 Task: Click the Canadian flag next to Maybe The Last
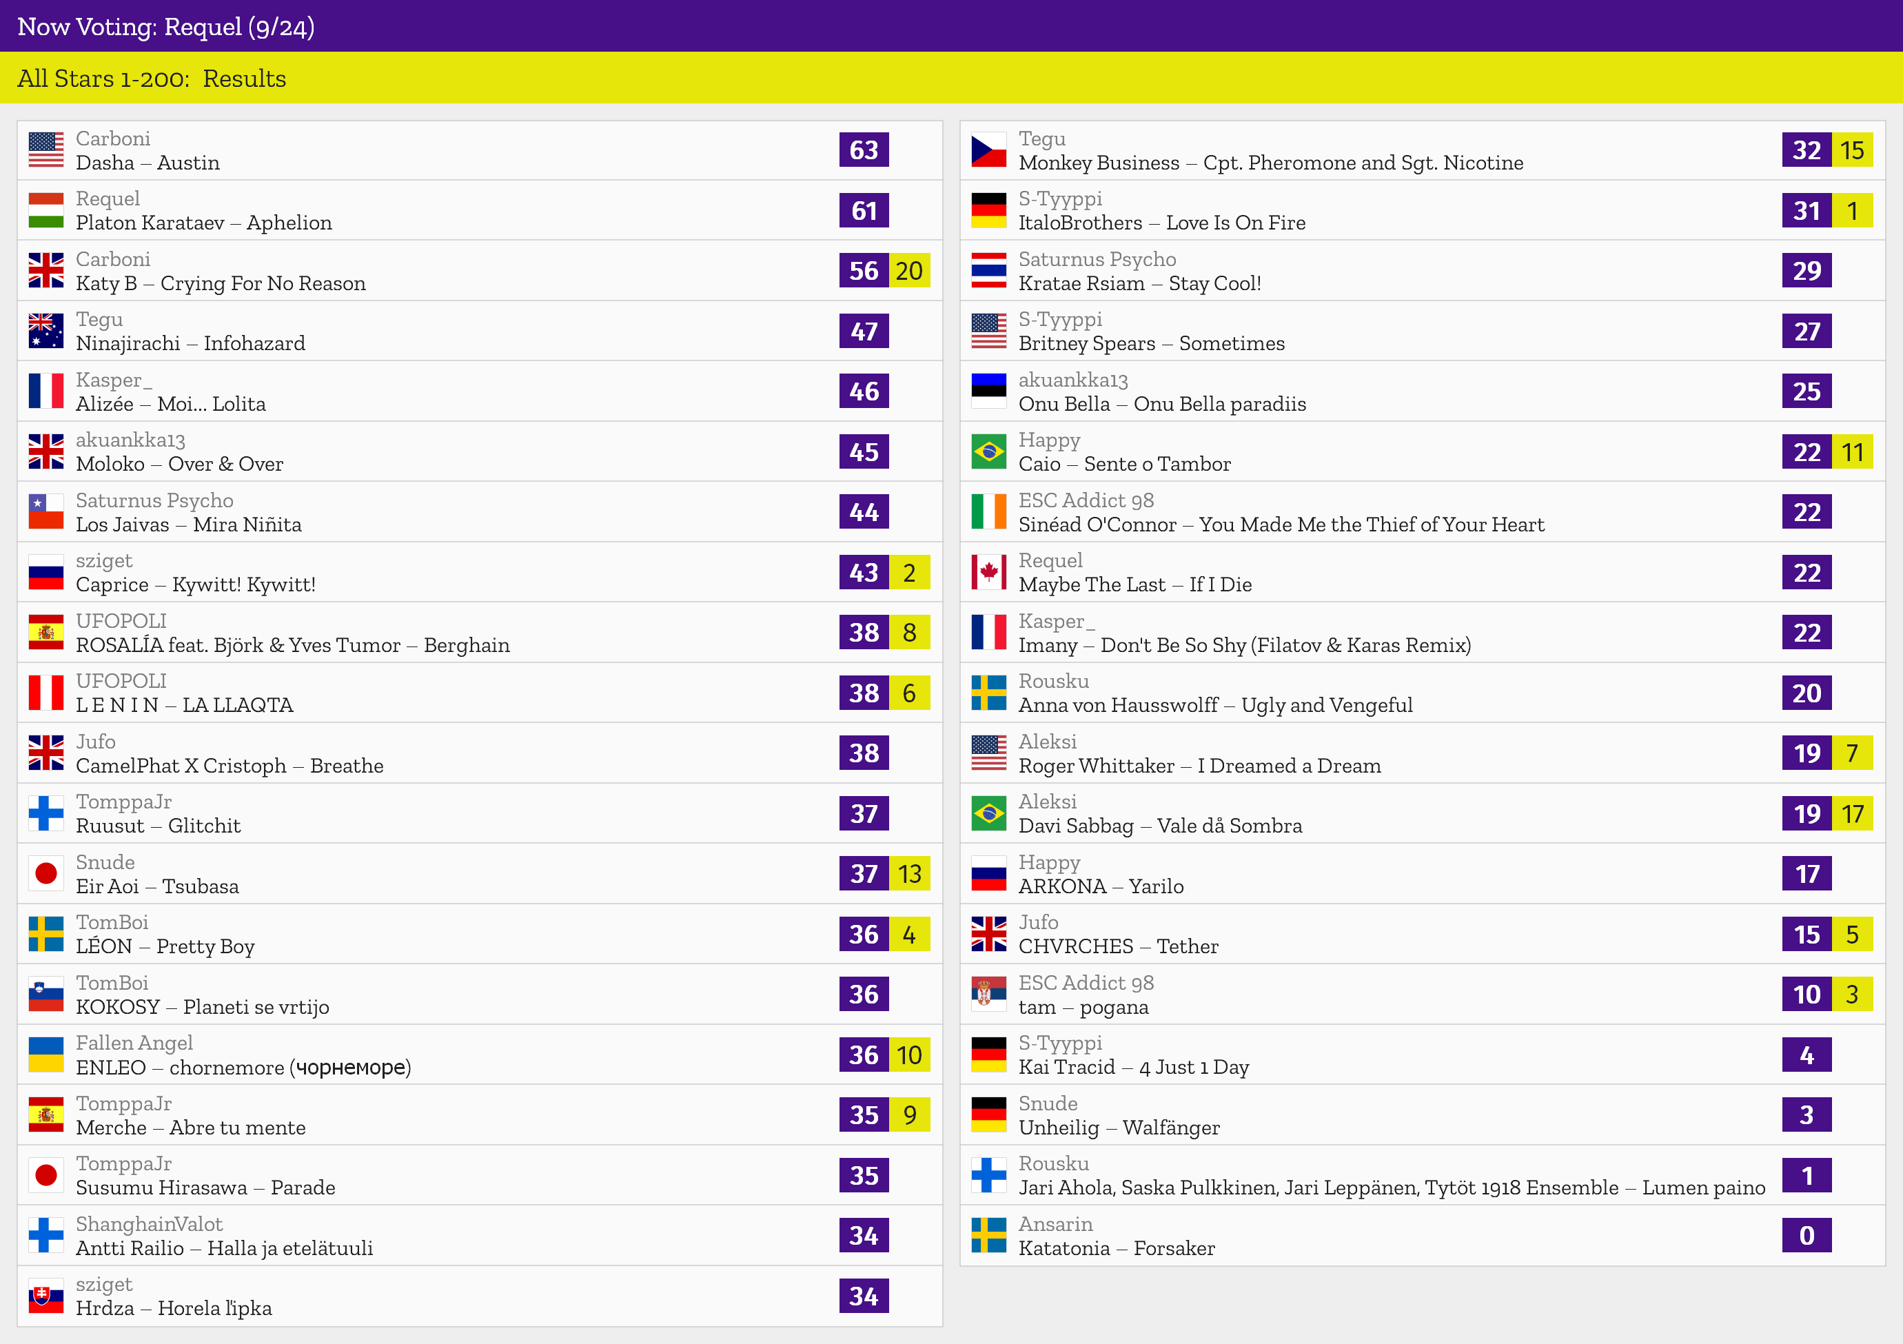(x=989, y=573)
